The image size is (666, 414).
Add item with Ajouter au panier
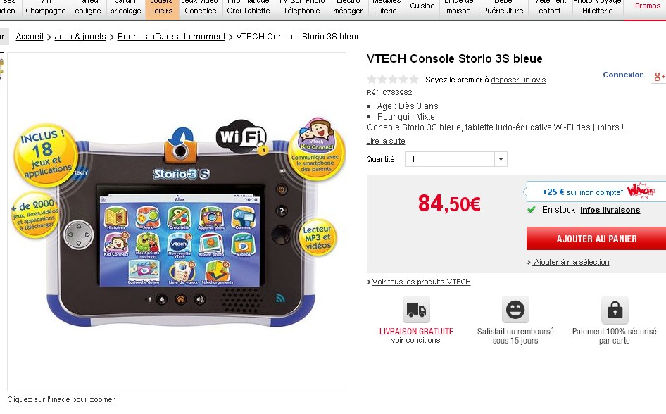coord(596,239)
